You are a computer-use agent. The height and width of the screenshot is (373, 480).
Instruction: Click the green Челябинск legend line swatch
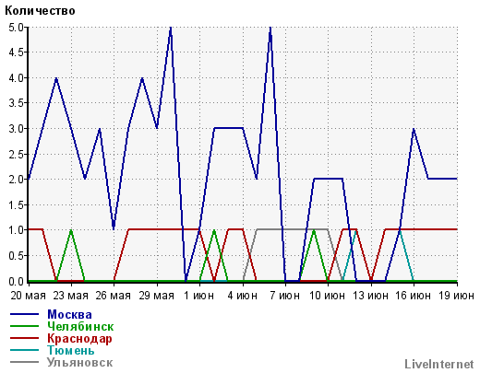[x=24, y=326]
